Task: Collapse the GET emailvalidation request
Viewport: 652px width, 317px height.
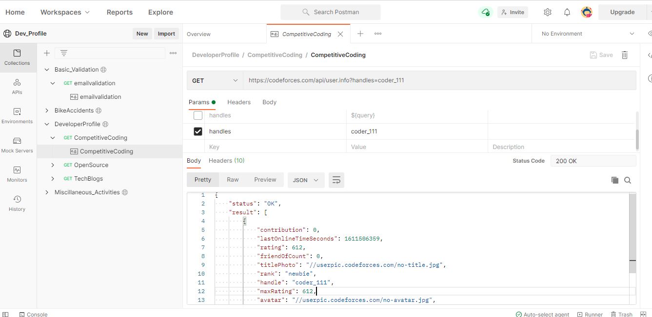Action: (53, 83)
